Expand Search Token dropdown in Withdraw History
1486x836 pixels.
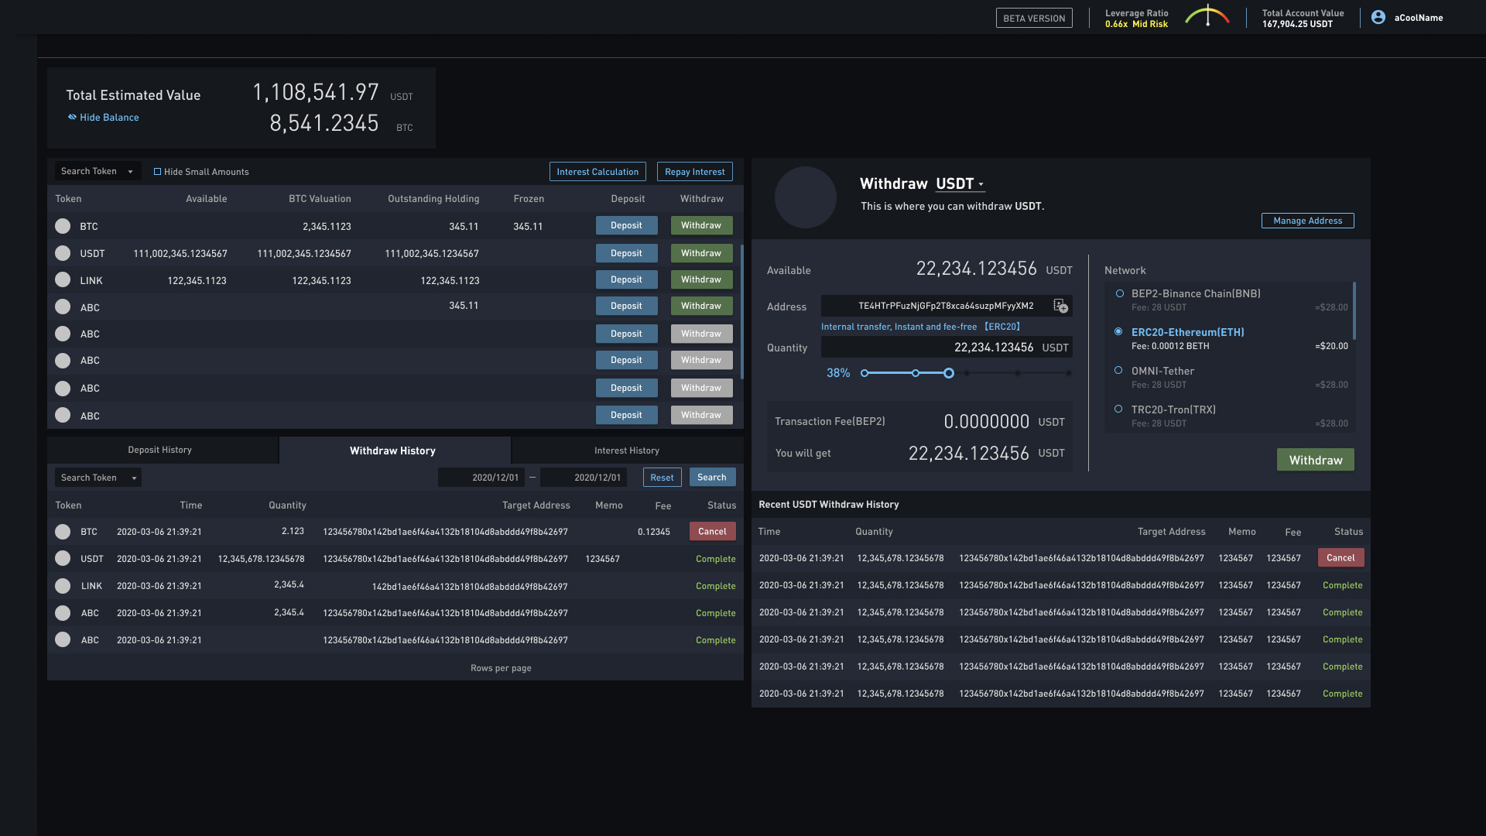point(97,478)
